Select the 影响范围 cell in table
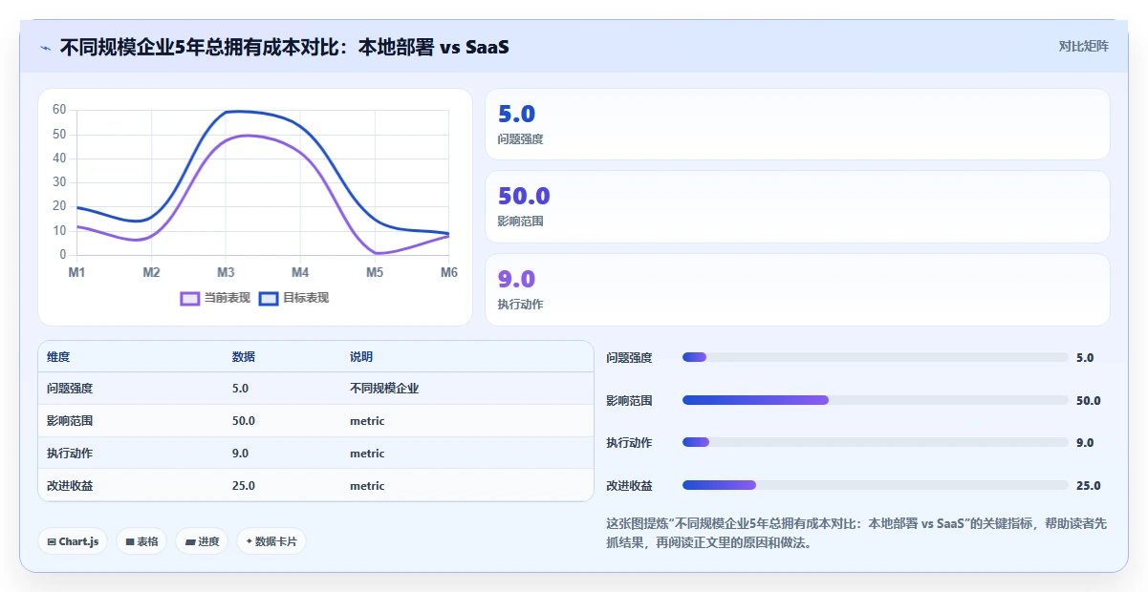This screenshot has height=592, width=1148. click(x=70, y=421)
